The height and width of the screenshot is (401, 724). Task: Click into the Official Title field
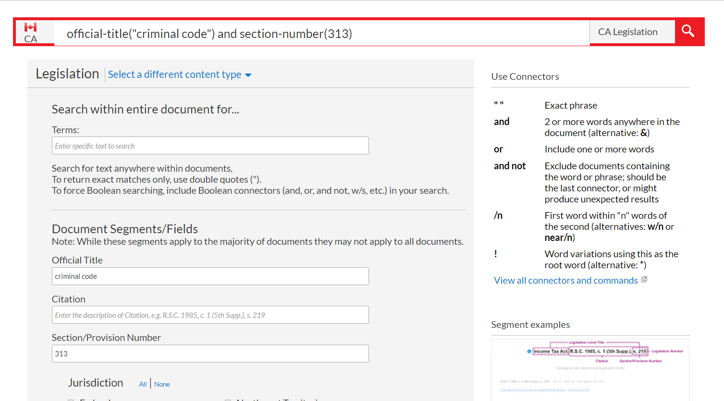pos(210,276)
